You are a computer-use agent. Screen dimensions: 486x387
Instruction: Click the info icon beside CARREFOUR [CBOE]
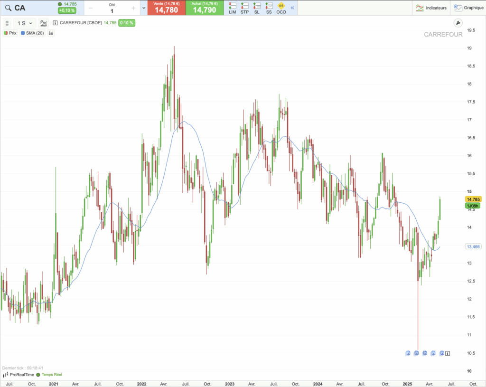point(55,23)
